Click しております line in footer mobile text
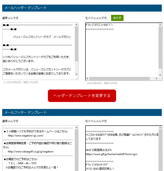Viewport: 164px width, 171px height. click(x=93, y=139)
